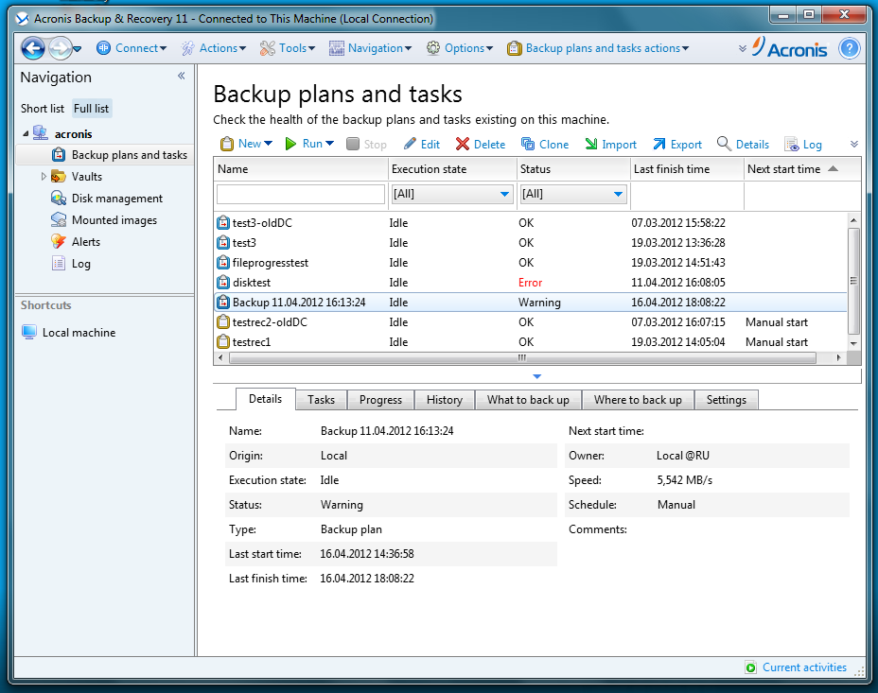
Task: Select fileprogresstest plan row
Action: point(530,262)
